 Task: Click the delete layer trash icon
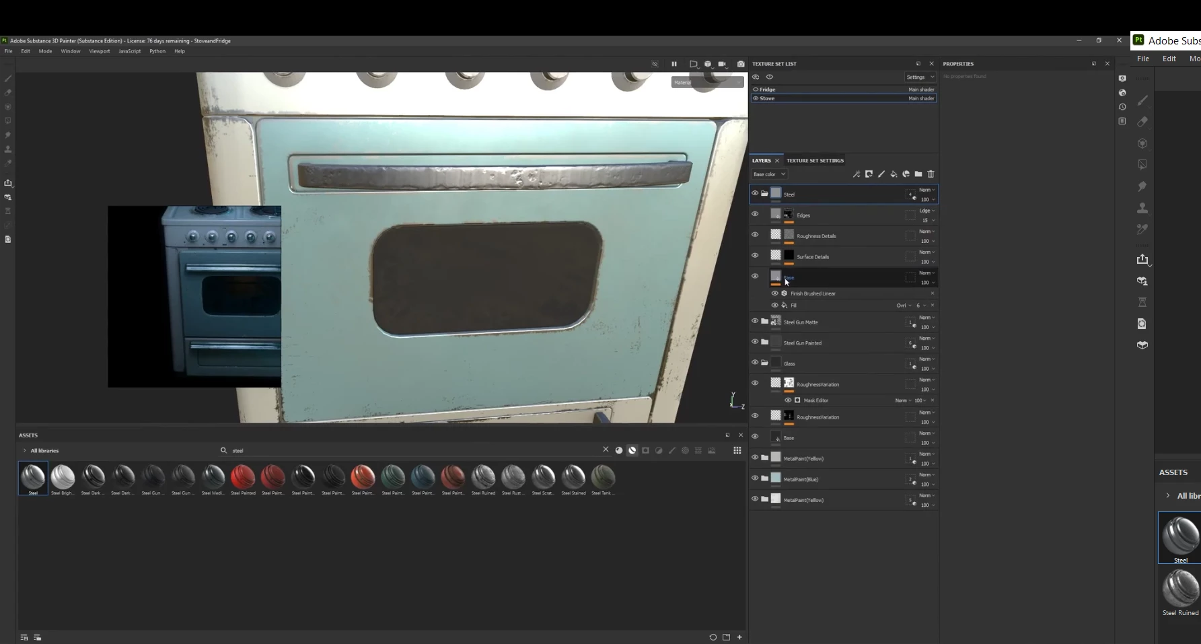coord(931,174)
